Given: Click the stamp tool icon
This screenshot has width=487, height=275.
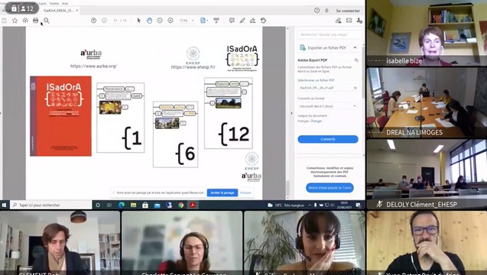Looking at the screenshot, I should click(263, 21).
